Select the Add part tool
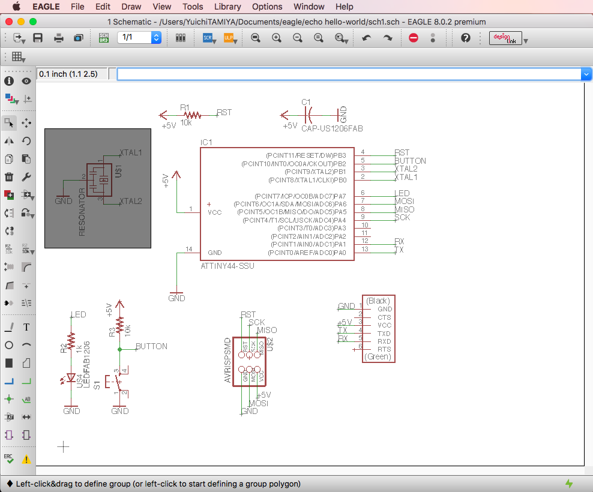This screenshot has height=492, width=593. (x=9, y=195)
